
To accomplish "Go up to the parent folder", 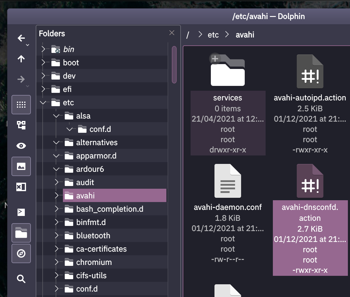I will 21,59.
